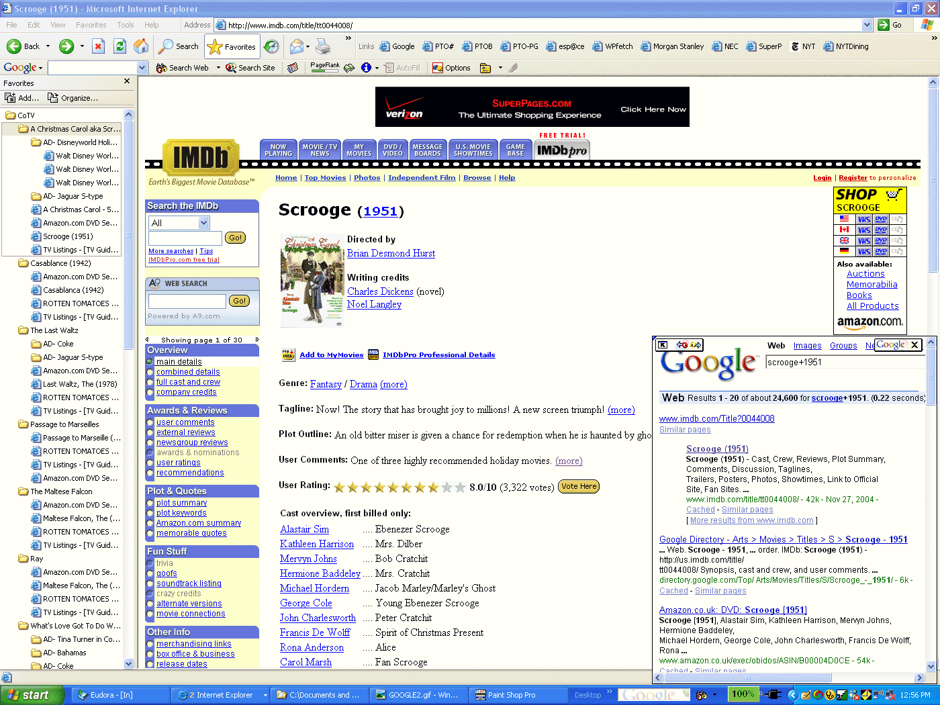Select the main details radio button
Screen dimensions: 940x705
pyautogui.click(x=150, y=362)
